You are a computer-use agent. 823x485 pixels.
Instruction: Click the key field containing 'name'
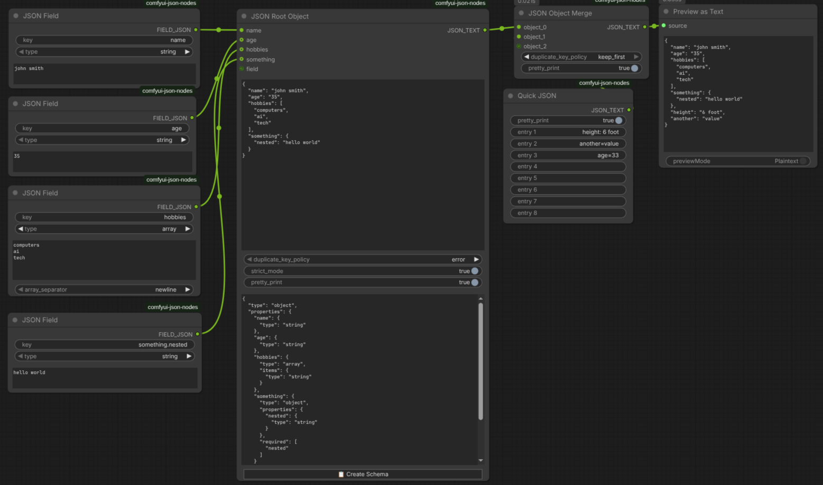(104, 40)
